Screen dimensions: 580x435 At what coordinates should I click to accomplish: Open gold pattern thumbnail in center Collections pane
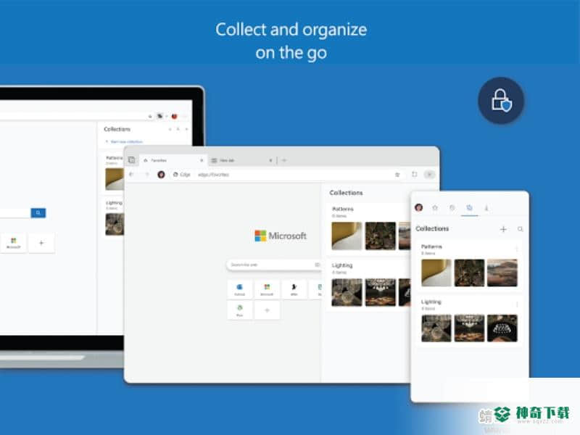347,236
